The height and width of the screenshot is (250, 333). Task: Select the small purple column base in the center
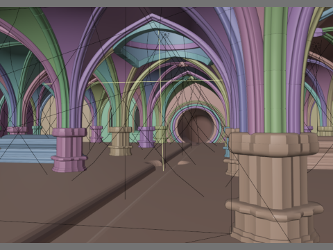pos(146,137)
